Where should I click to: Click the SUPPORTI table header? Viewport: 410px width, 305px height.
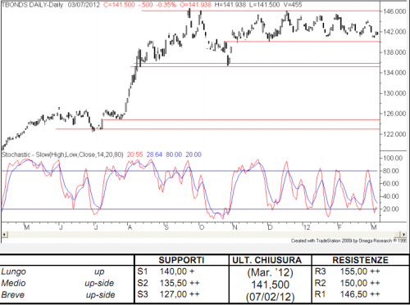[x=181, y=260]
